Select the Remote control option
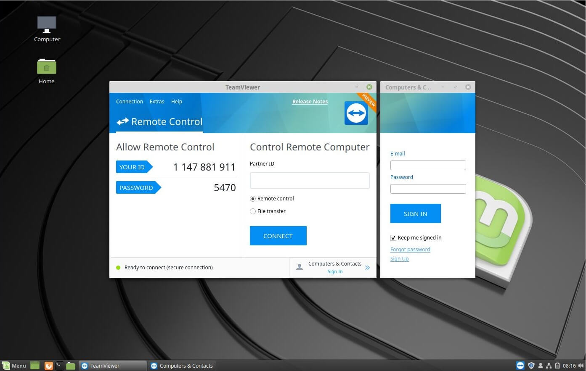 click(253, 198)
